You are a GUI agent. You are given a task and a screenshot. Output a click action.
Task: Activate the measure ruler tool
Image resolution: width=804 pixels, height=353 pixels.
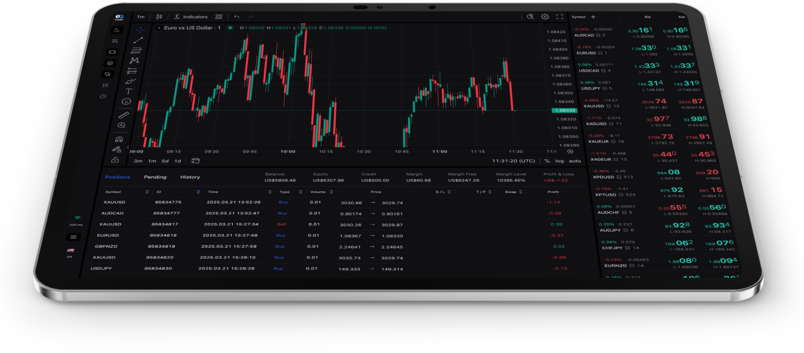[x=124, y=114]
